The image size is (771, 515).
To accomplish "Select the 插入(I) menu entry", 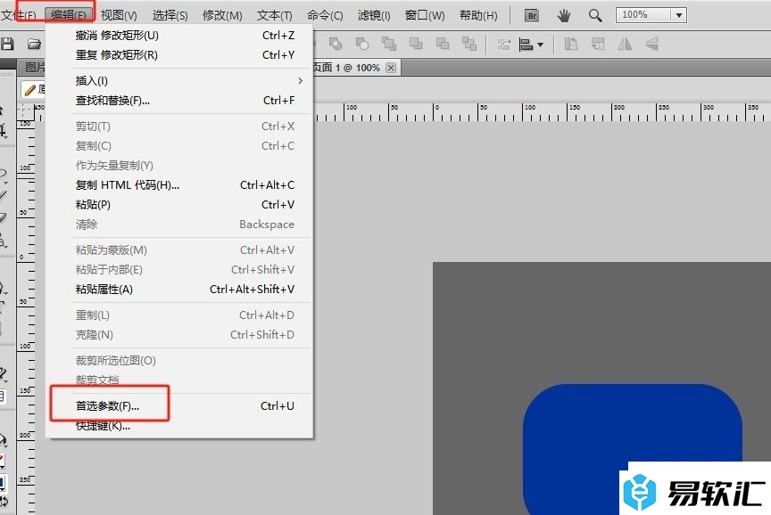I will pos(179,80).
